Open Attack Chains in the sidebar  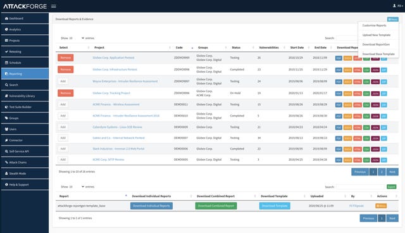(25, 163)
